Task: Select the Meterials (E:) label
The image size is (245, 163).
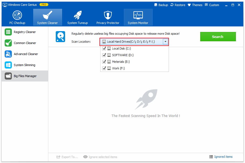Action: [x=121, y=61]
